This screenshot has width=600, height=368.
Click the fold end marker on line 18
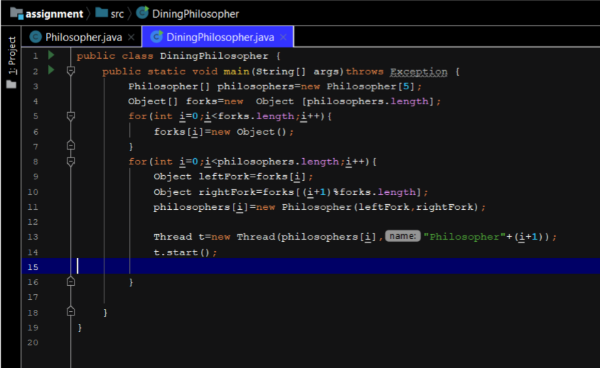pyautogui.click(x=70, y=311)
